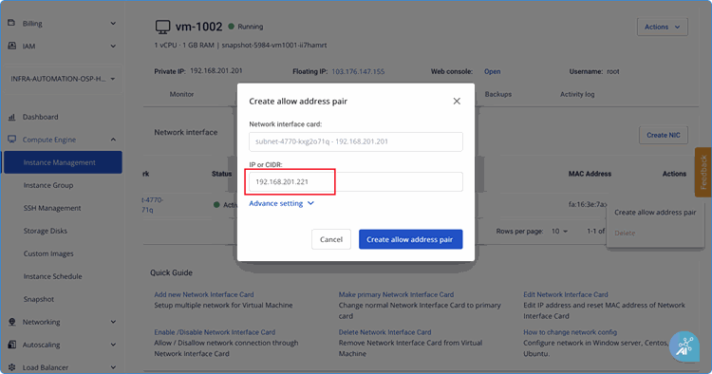Confirm with Create allow address pair button
712x374 pixels.
[410, 239]
